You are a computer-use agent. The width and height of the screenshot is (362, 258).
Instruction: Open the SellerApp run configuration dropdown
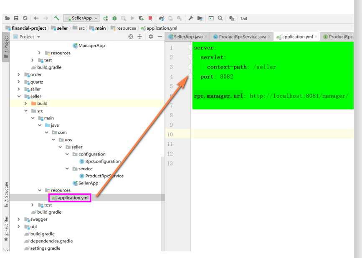81,18
